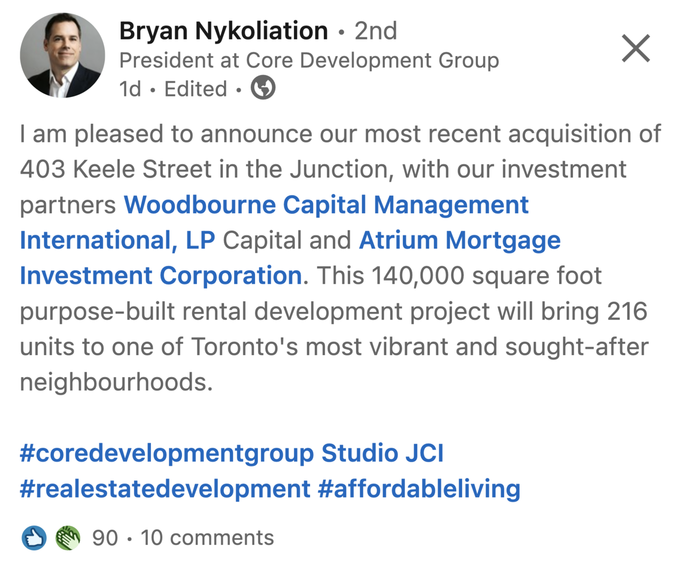Close the post with the X icon
The height and width of the screenshot is (561, 683).
636,49
